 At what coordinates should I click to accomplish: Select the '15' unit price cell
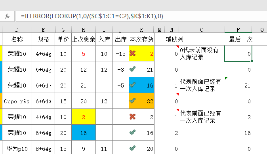coord(63,101)
